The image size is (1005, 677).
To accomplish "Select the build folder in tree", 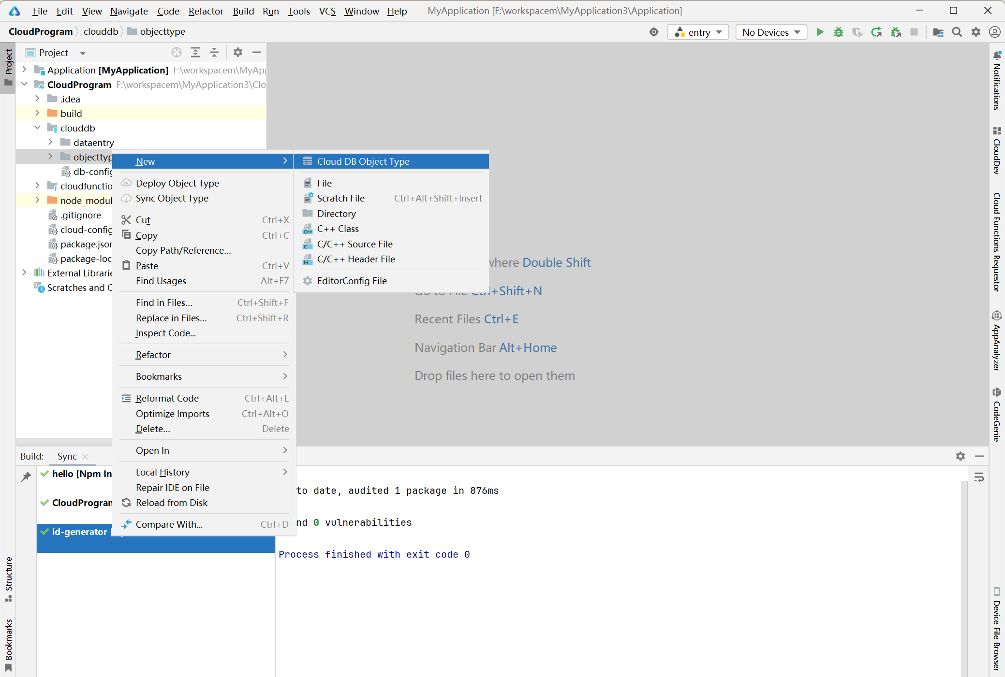I will 71,114.
